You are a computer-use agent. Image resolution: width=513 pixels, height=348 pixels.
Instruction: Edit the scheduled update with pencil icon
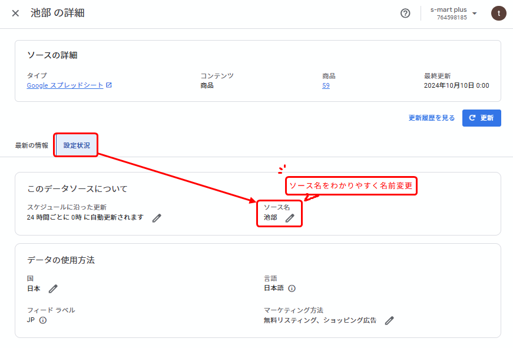point(157,218)
